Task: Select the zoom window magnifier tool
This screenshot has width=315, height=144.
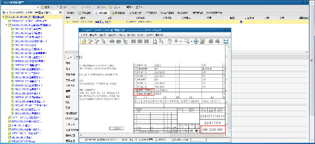Action: [x=187, y=41]
